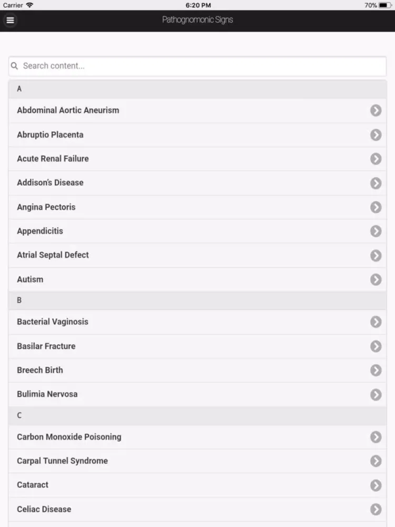Expand the Acute Renal Failure entry chevron
Viewport: 395px width, 527px height.
pos(376,159)
